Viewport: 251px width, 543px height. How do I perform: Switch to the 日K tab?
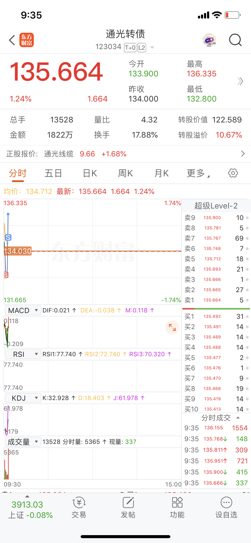click(90, 173)
